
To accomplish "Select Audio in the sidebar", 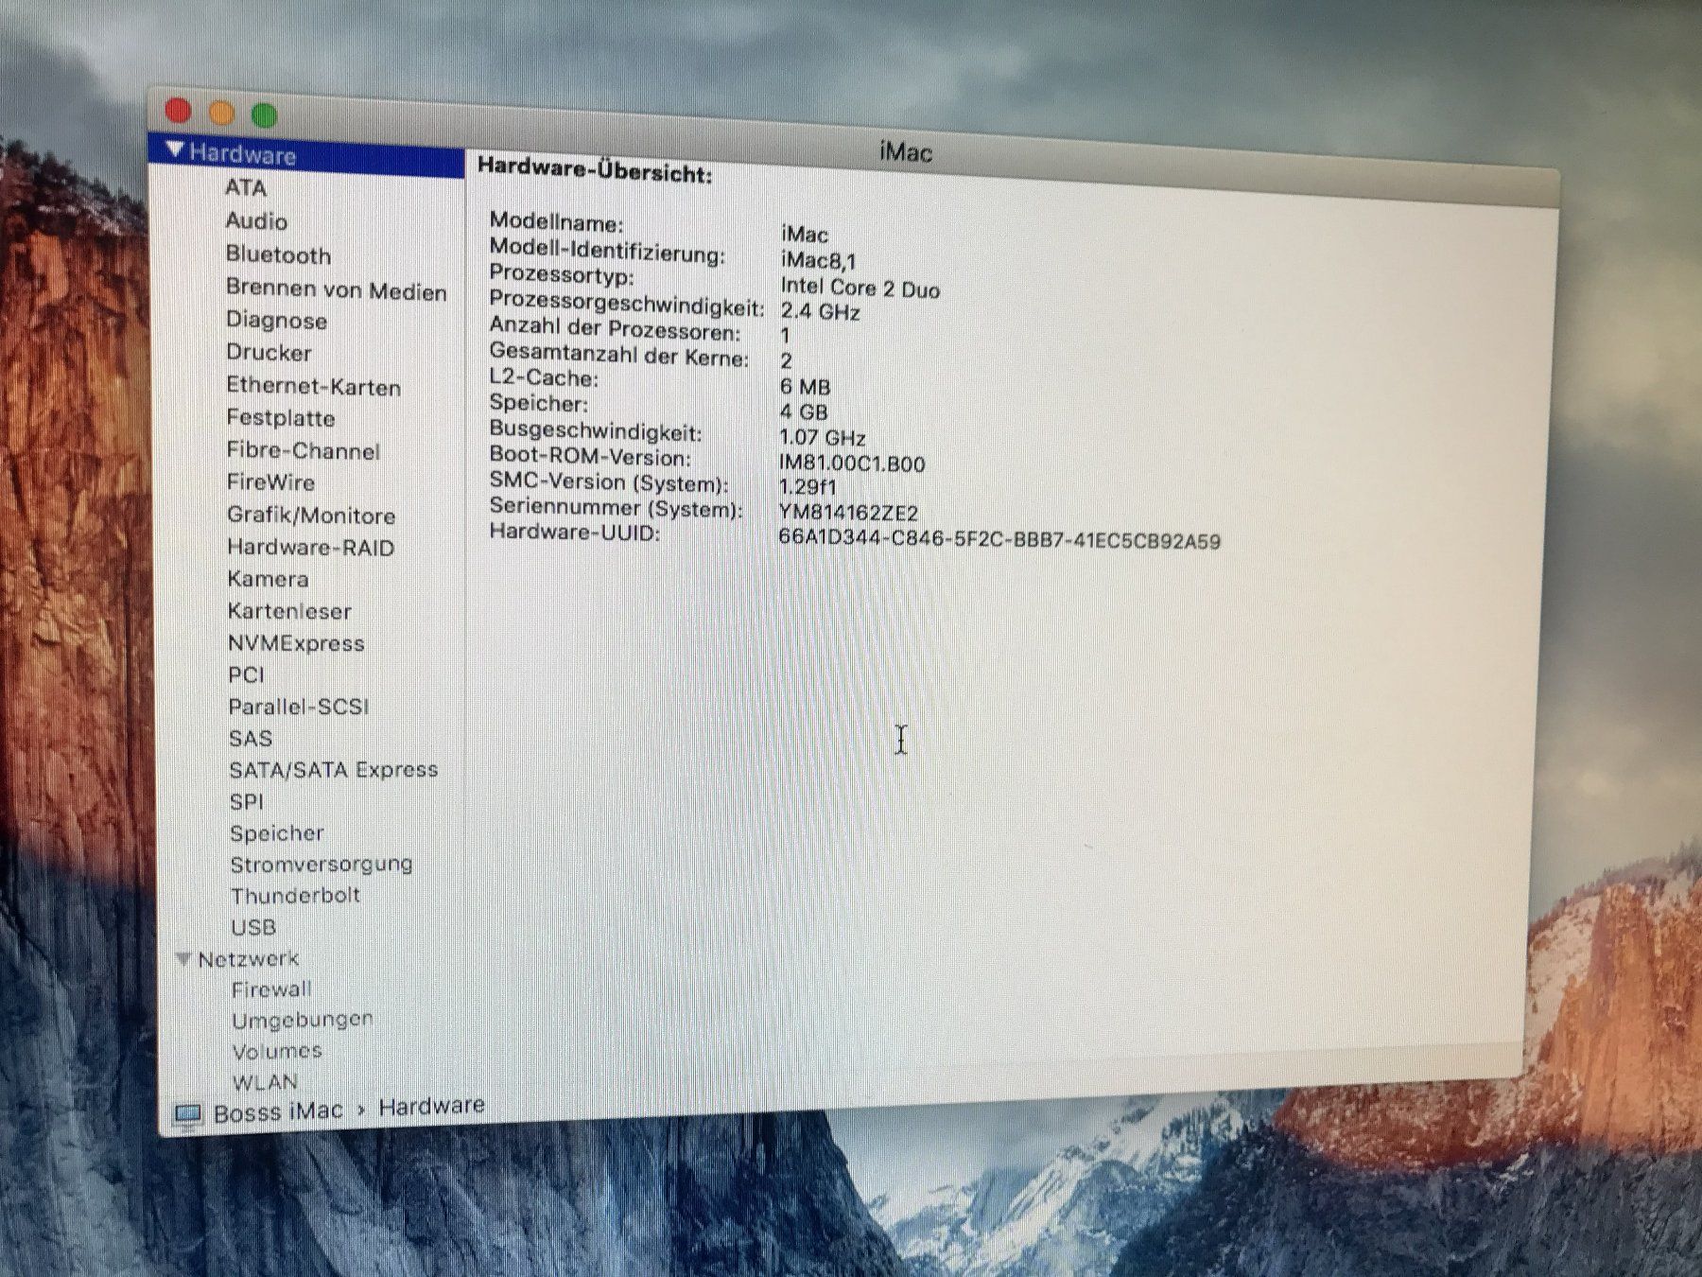I will [x=256, y=220].
